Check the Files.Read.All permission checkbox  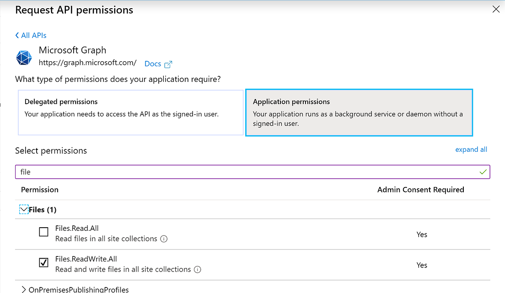coord(43,232)
